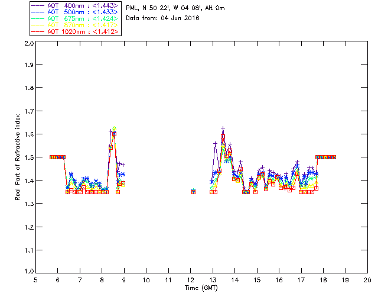Image resolution: width=378 pixels, height=303 pixels.
Task: Click the x-axis label 6
Action: (x=58, y=280)
